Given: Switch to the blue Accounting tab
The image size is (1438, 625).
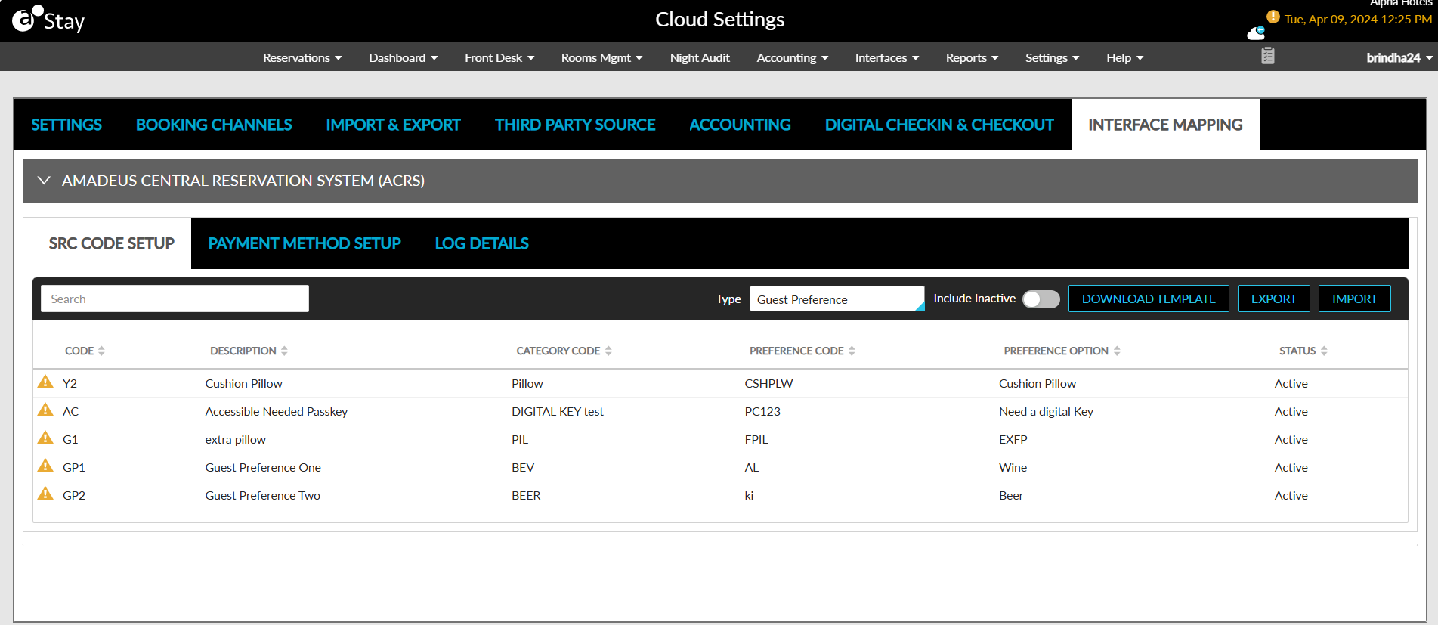Looking at the screenshot, I should (740, 125).
